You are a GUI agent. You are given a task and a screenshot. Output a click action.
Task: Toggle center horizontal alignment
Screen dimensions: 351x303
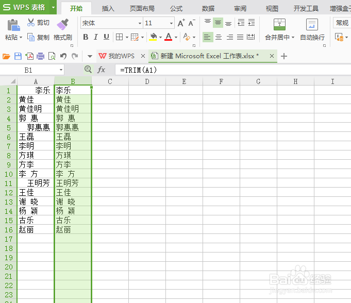[219, 37]
